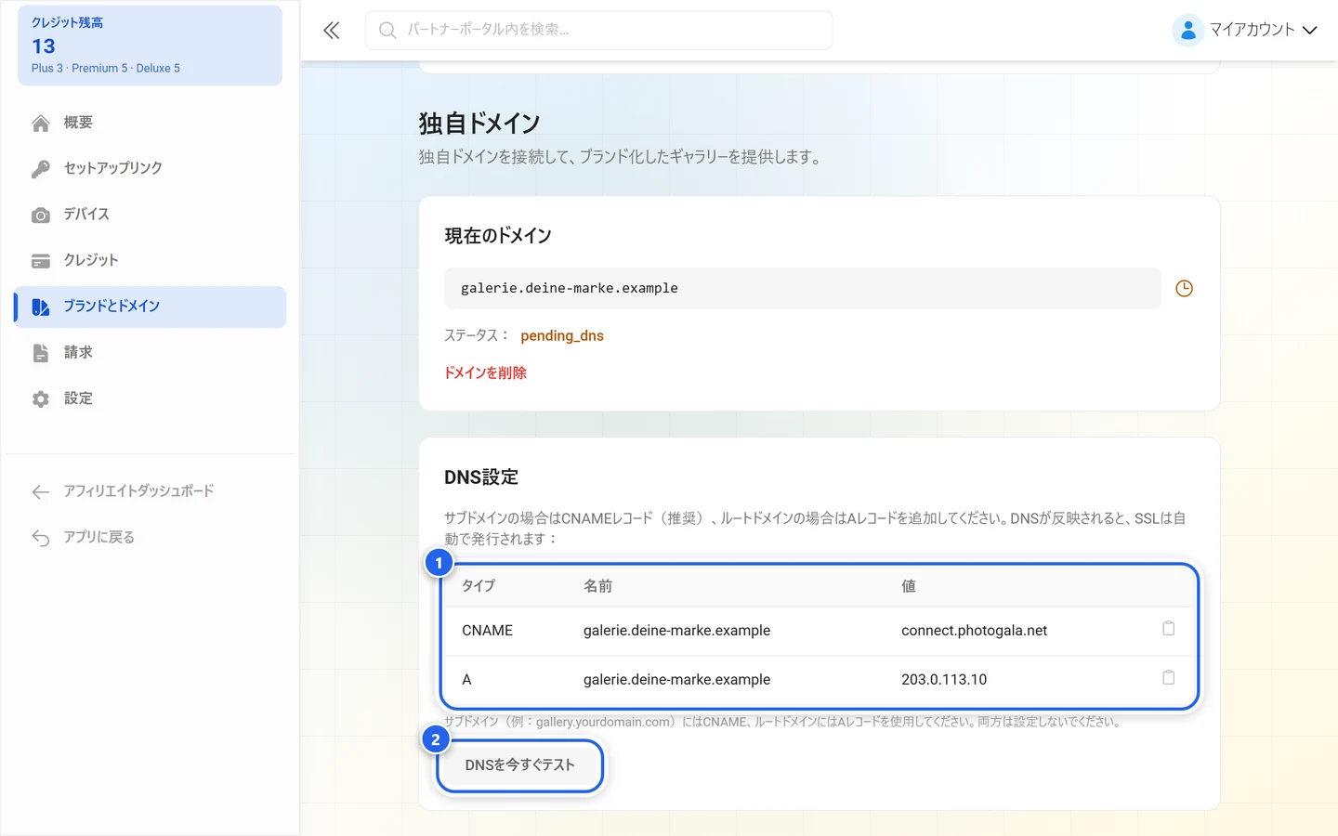
Task: Click the タイプ column header
Action: [479, 586]
